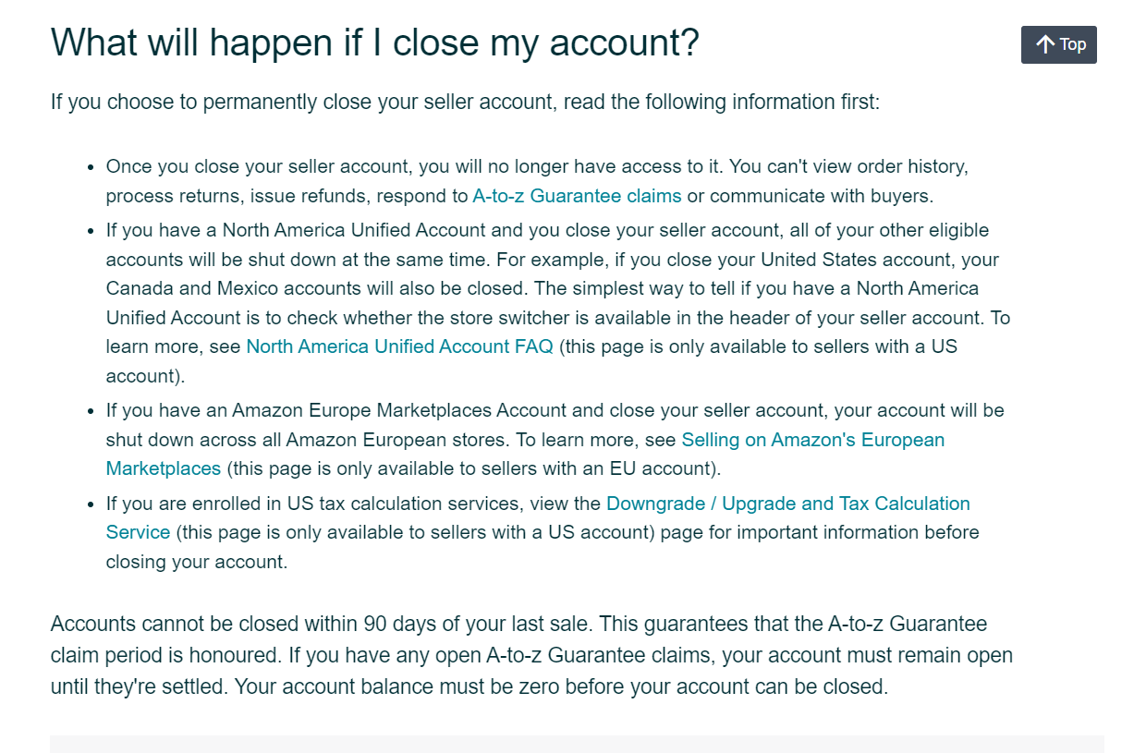
Task: Click bullet dot before 'If you are enrolled in US tax'
Action: pos(90,504)
